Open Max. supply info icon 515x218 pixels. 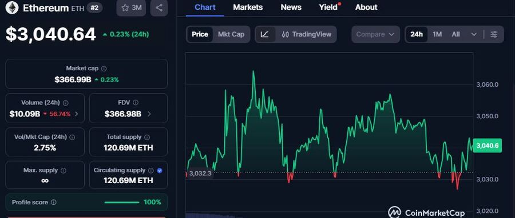(64, 171)
